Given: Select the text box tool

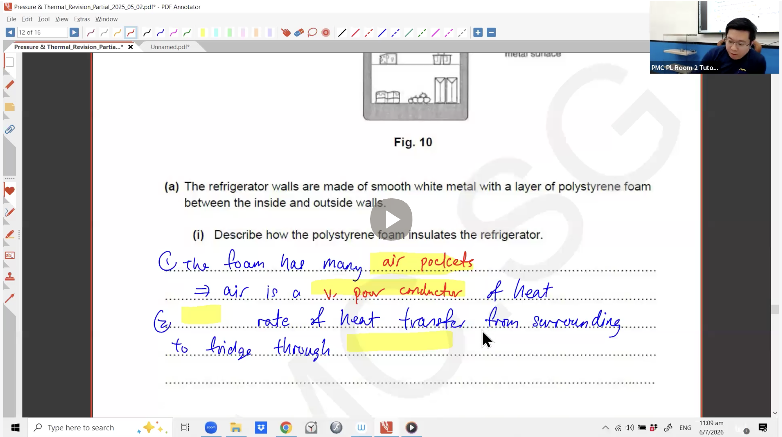Looking at the screenshot, I should (10, 255).
